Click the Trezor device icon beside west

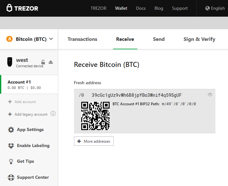point(10,62)
